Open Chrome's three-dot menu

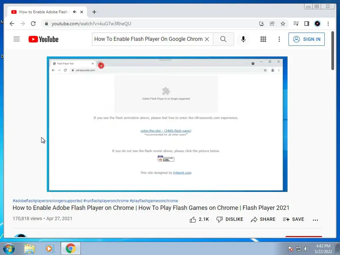point(328,24)
